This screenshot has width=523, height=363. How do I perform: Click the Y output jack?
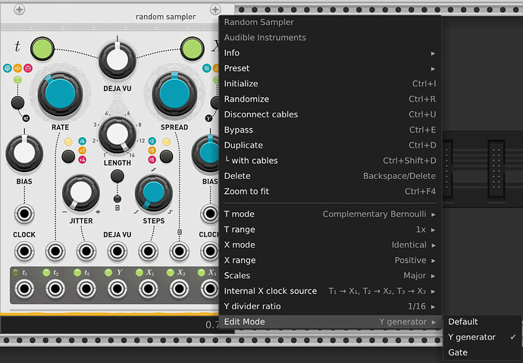(x=117, y=288)
